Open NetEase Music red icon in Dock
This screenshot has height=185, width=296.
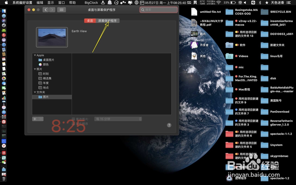pos(4,153)
